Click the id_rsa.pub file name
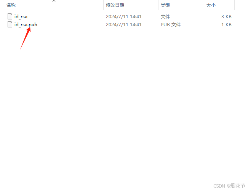The image size is (248, 191). (x=26, y=25)
